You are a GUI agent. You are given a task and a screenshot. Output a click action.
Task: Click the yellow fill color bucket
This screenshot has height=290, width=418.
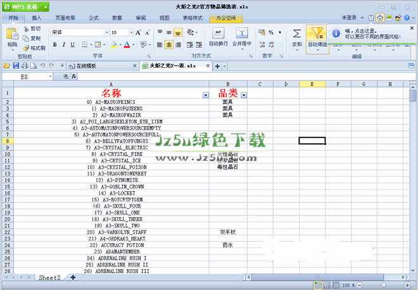coord(114,44)
